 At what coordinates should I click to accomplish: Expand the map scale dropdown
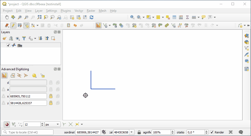(132, 132)
